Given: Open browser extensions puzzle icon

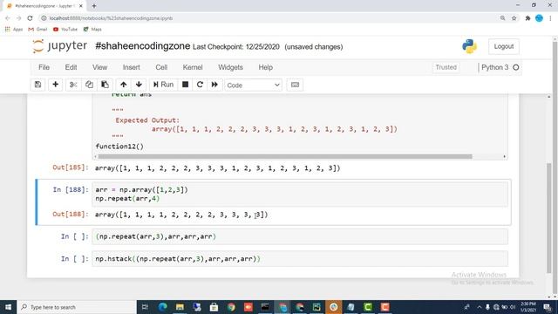Looking at the screenshot, I should coord(527,18).
